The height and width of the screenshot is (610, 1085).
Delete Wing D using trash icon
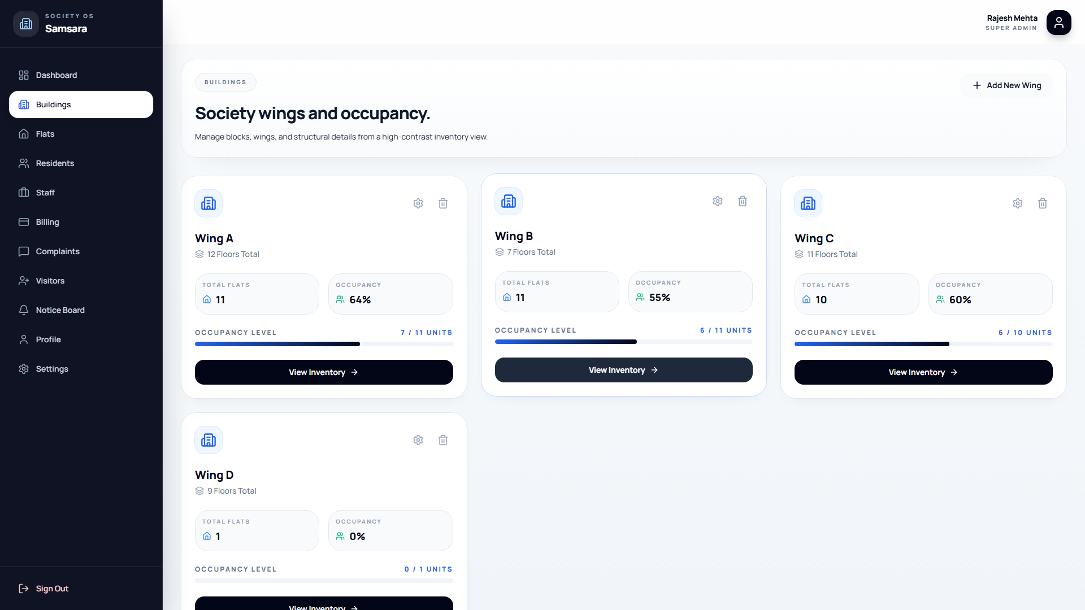click(443, 440)
